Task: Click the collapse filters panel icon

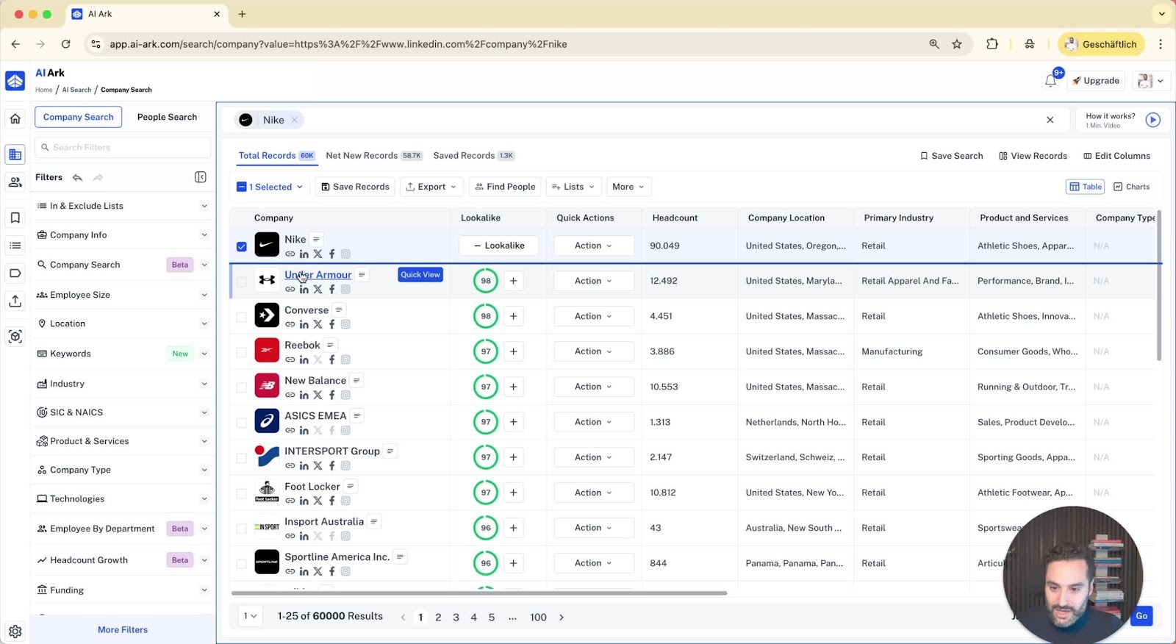Action: [x=200, y=177]
